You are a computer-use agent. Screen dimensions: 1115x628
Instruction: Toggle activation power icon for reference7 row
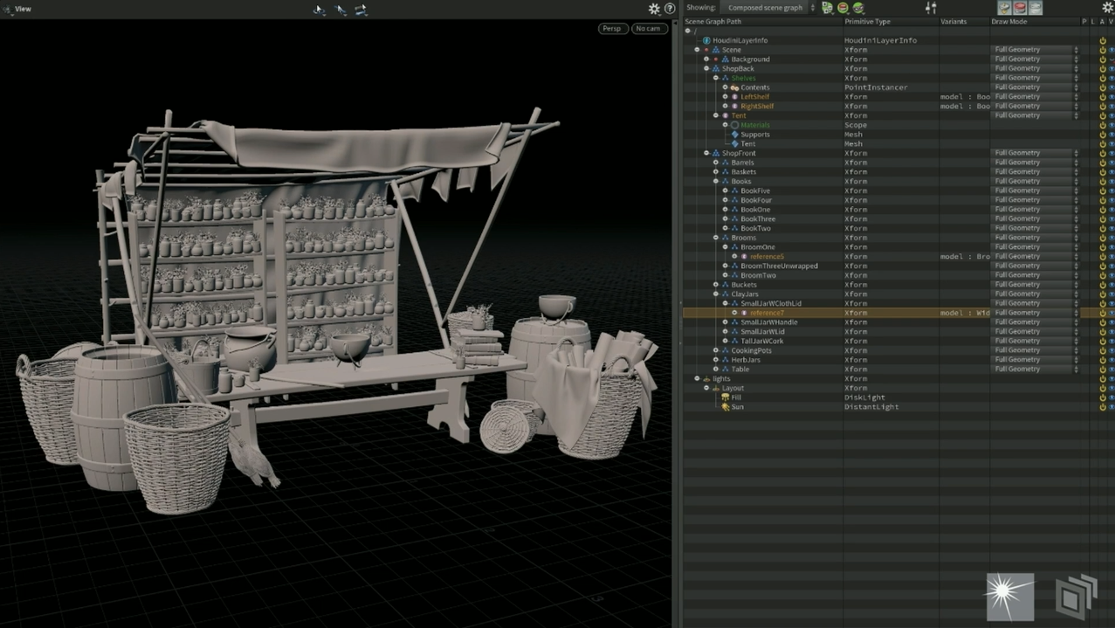coord(1103,313)
